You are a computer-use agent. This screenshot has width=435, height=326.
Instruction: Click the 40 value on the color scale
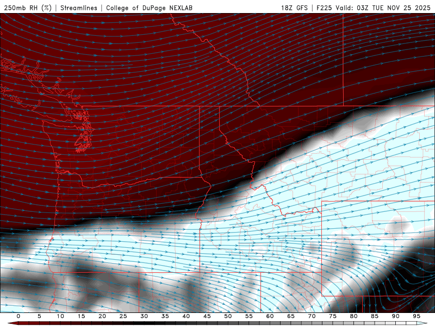click(x=186, y=316)
